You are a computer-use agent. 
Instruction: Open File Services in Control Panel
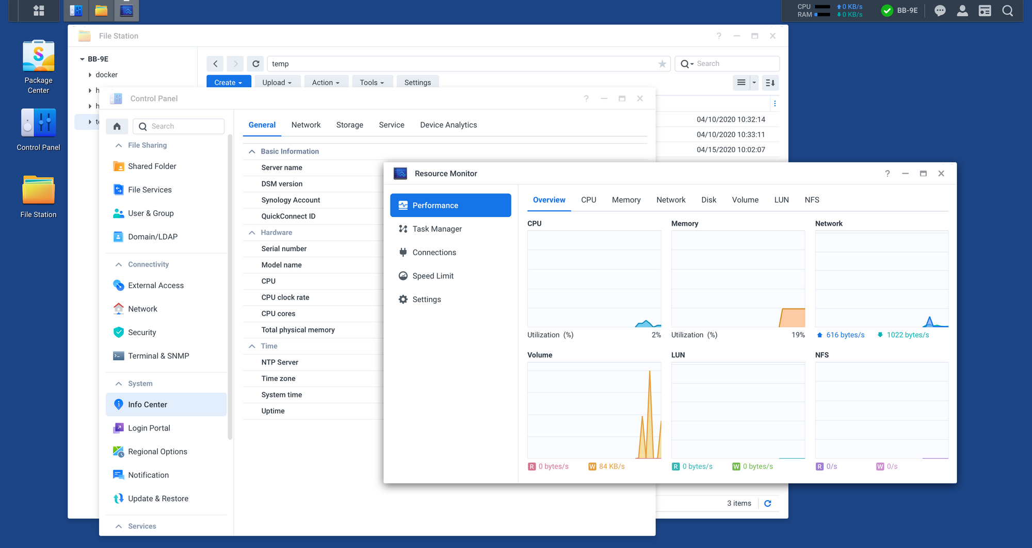pos(166,190)
